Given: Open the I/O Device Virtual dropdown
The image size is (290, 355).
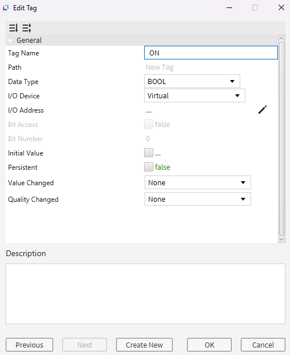Looking at the screenshot, I should tap(194, 95).
